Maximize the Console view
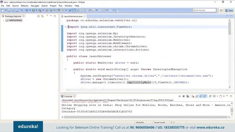This screenshot has height=132, width=235. click(x=231, y=96)
